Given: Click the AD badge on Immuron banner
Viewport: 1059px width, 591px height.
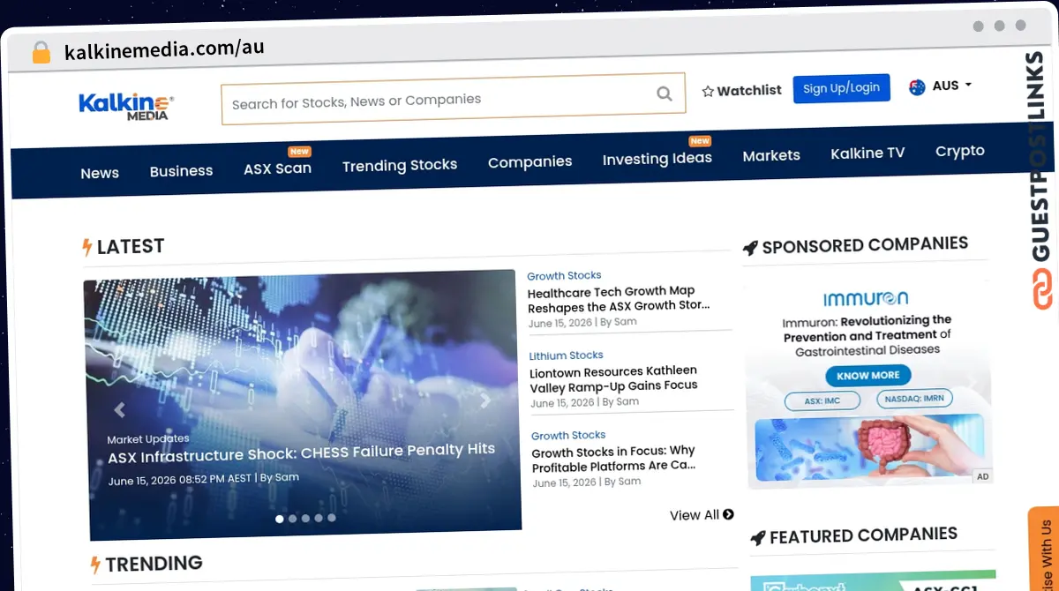Looking at the screenshot, I should tap(982, 476).
